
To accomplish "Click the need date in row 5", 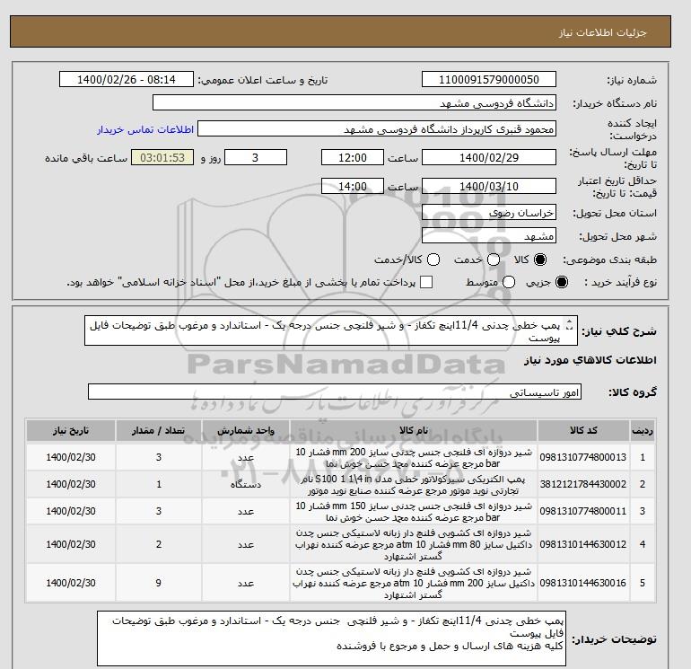I will tap(71, 583).
